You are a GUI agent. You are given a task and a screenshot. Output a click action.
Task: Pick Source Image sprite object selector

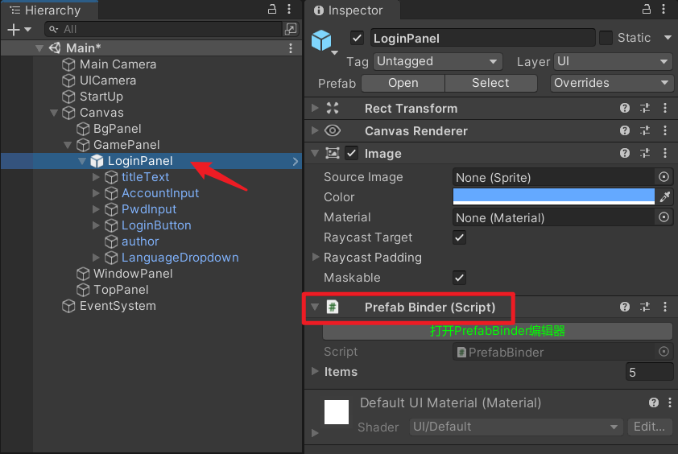pyautogui.click(x=664, y=177)
